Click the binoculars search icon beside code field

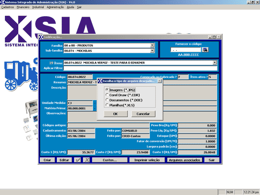click(x=205, y=50)
